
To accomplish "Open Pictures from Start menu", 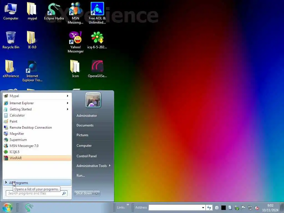I will tap(82, 135).
